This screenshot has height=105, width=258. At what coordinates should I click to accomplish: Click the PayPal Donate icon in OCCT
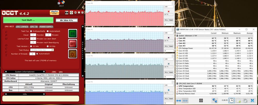pyautogui.click(x=54, y=12)
